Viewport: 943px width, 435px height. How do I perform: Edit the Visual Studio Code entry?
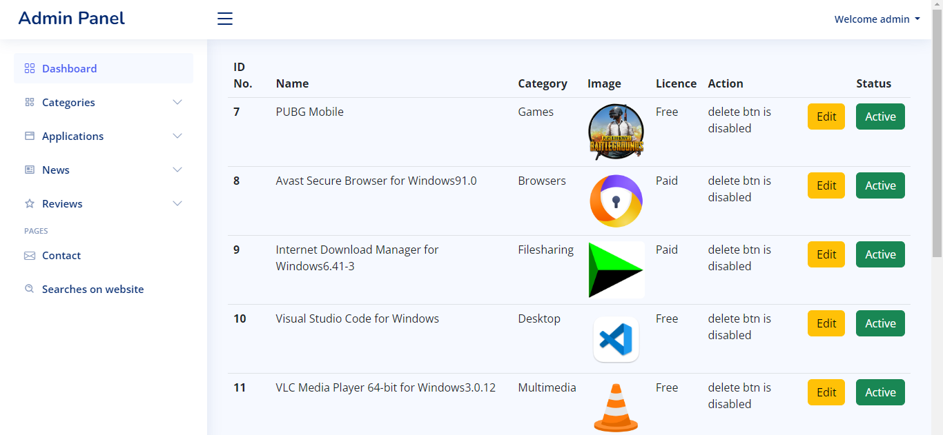coord(826,323)
